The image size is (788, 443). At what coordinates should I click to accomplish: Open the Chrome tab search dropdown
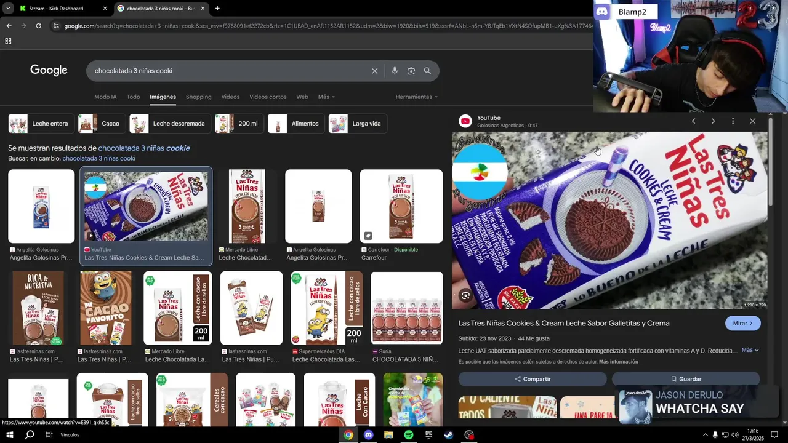pyautogui.click(x=7, y=9)
